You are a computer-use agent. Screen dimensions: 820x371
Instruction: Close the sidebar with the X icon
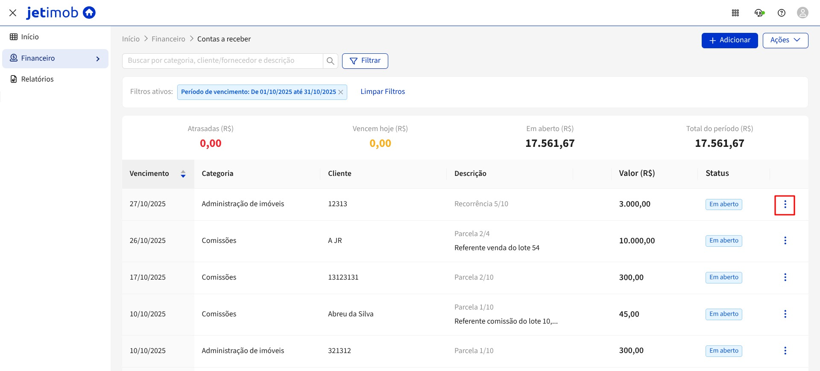(x=13, y=13)
